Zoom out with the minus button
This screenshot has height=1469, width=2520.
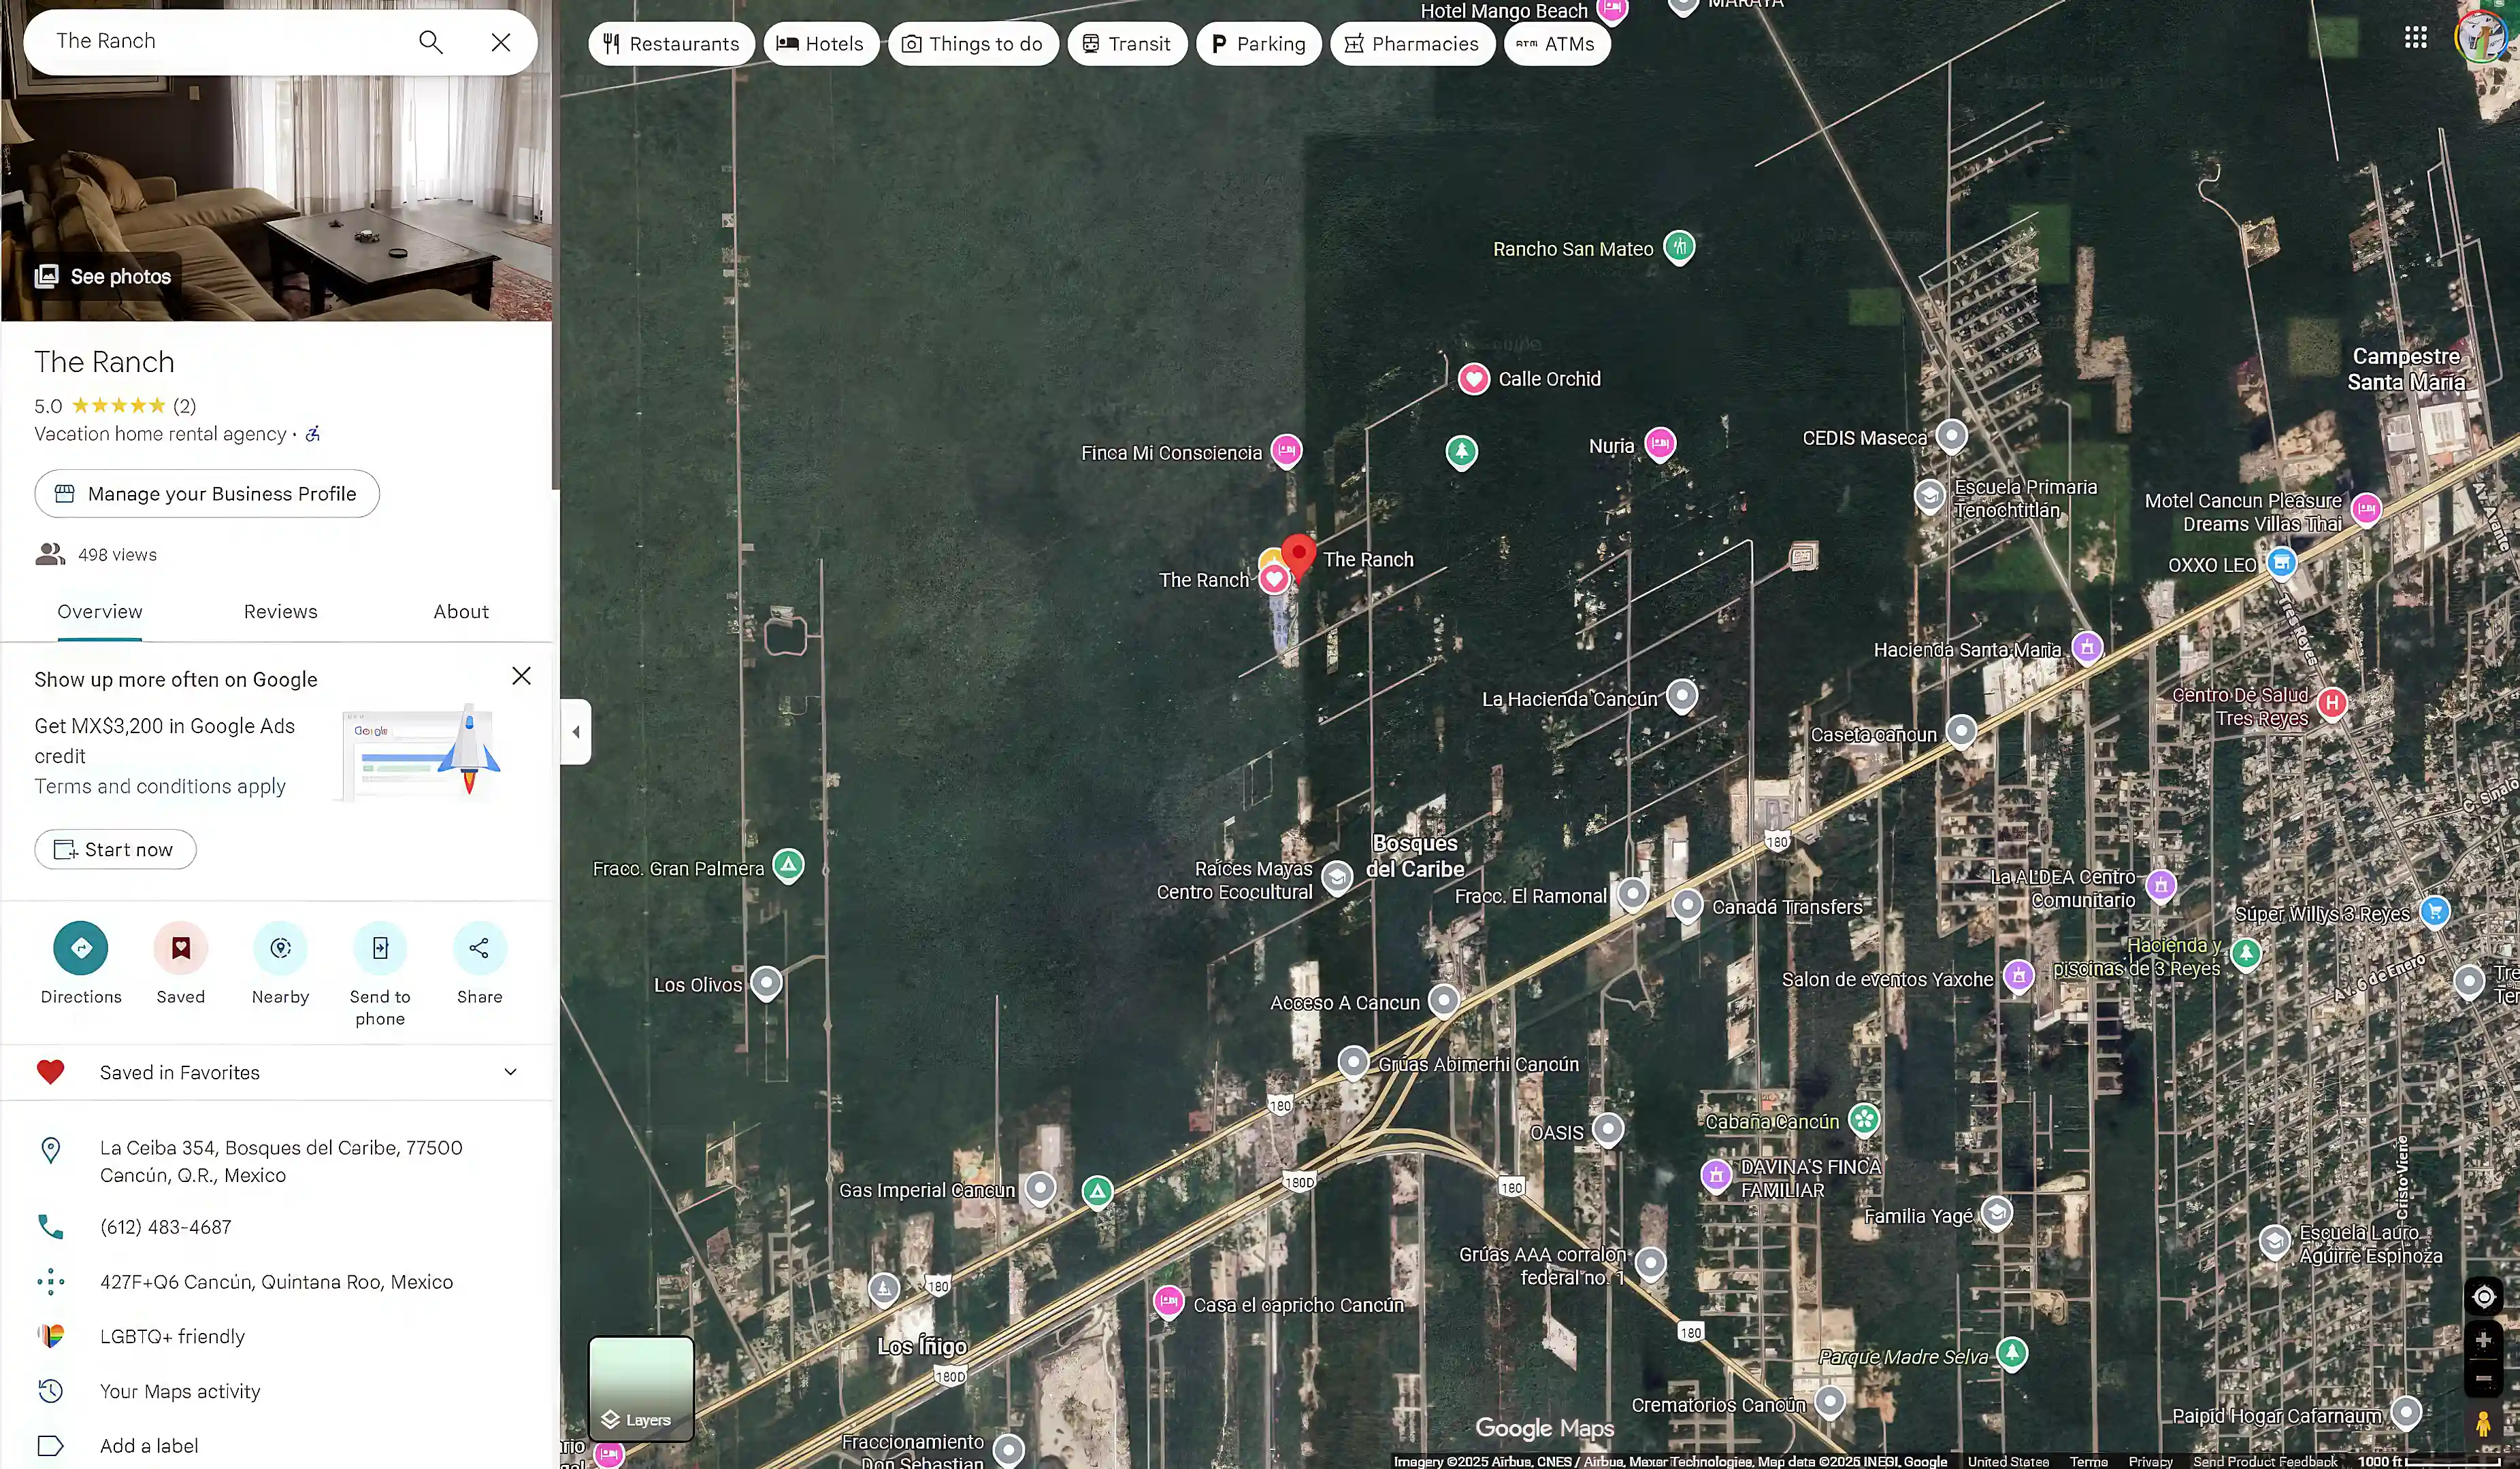pyautogui.click(x=2484, y=1378)
